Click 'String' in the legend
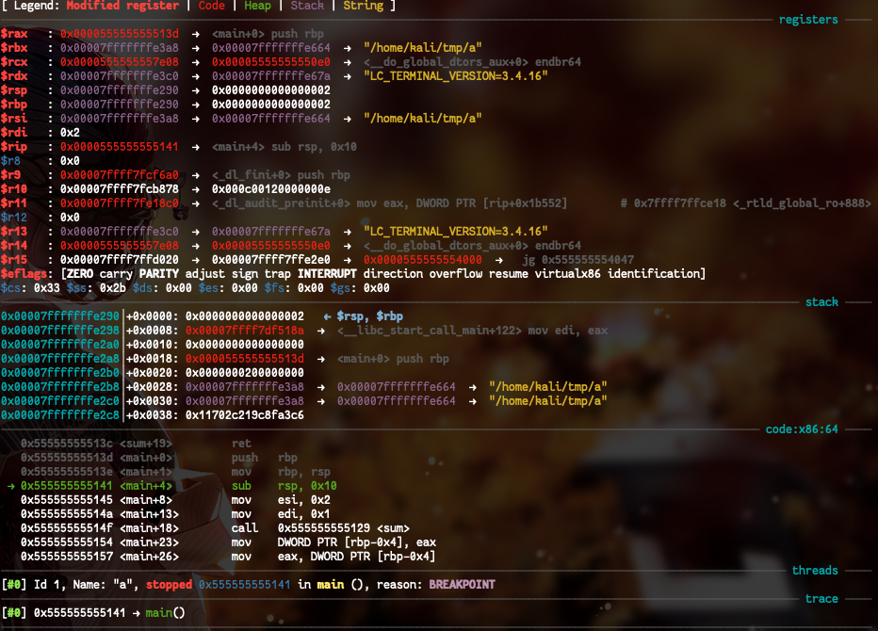This screenshot has width=878, height=631. [363, 6]
